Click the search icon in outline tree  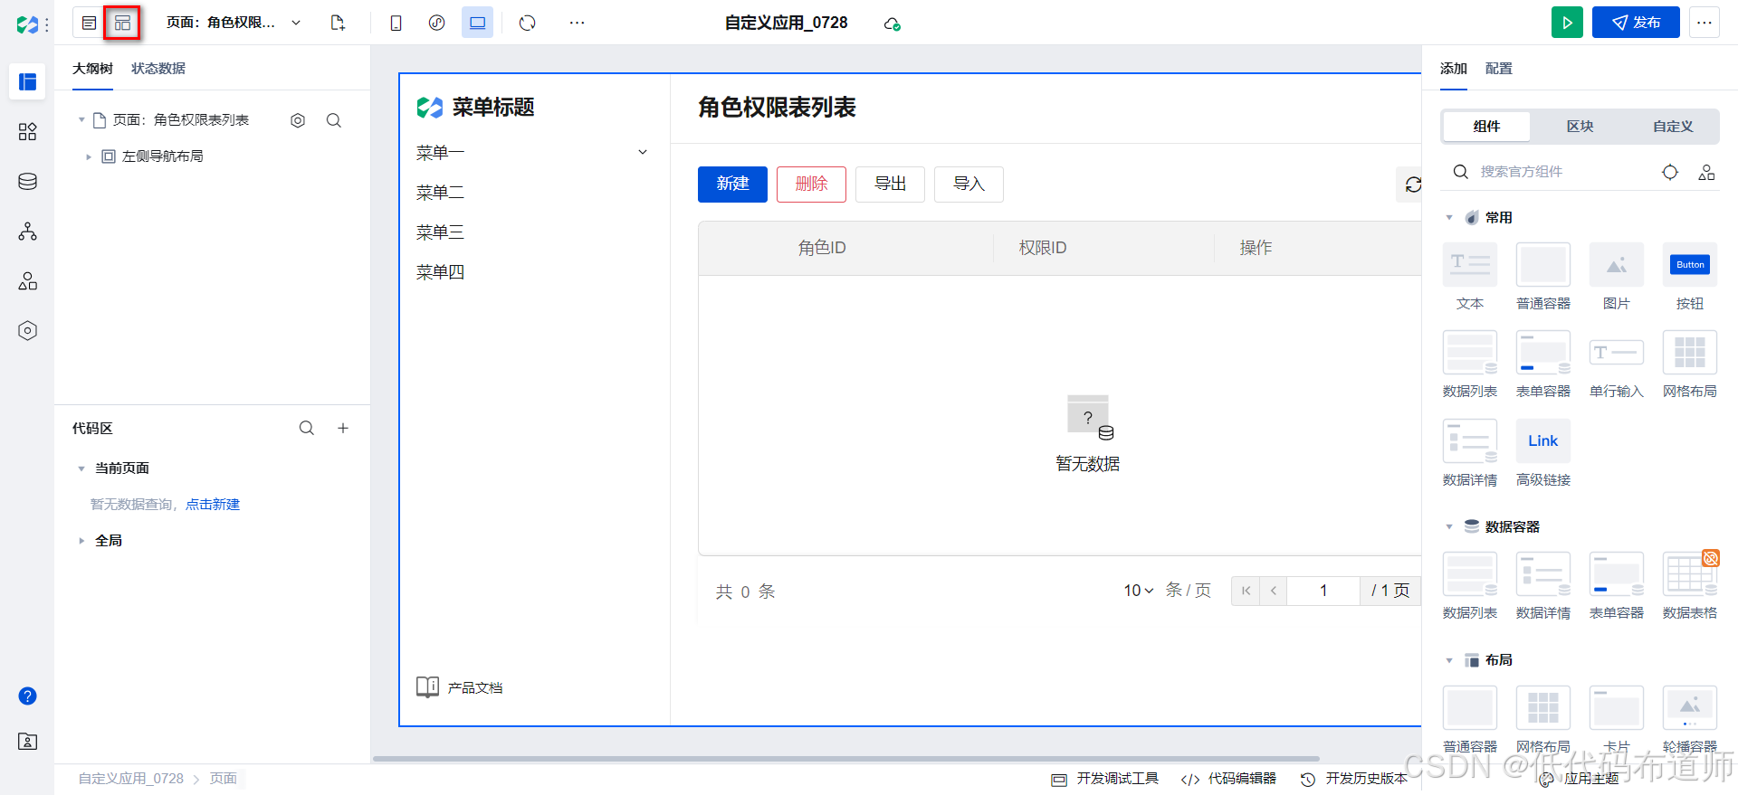click(334, 120)
